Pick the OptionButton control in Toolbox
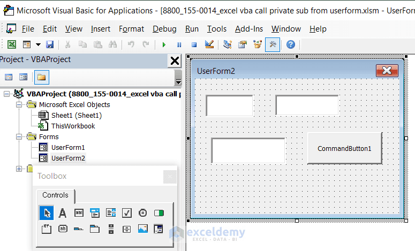Viewport: 415px width, 251px height. (x=142, y=213)
